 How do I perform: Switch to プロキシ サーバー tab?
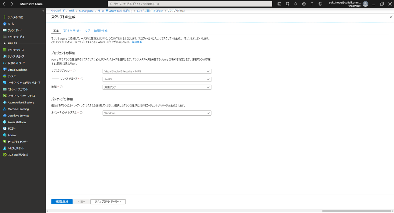tap(72, 31)
